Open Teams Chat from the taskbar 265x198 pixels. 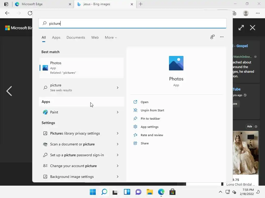point(138,192)
